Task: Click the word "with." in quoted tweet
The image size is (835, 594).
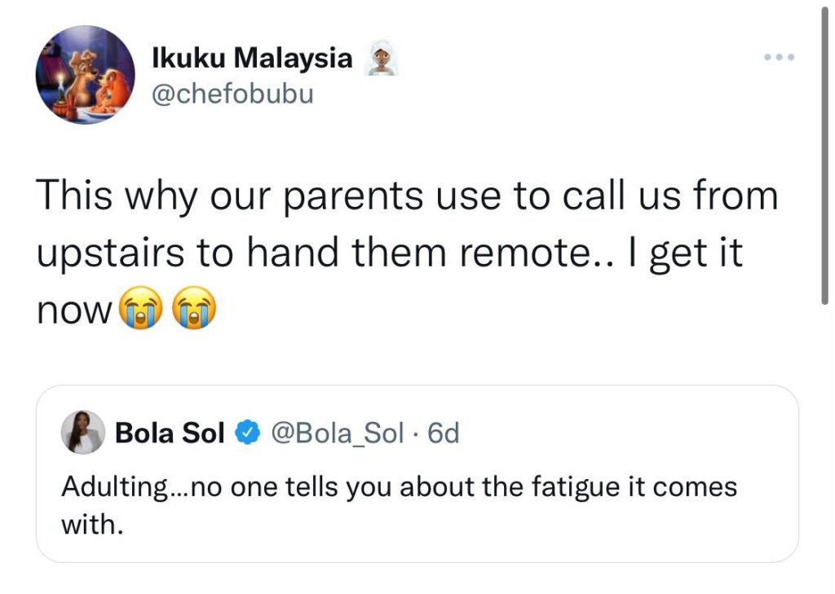Action: click(91, 526)
